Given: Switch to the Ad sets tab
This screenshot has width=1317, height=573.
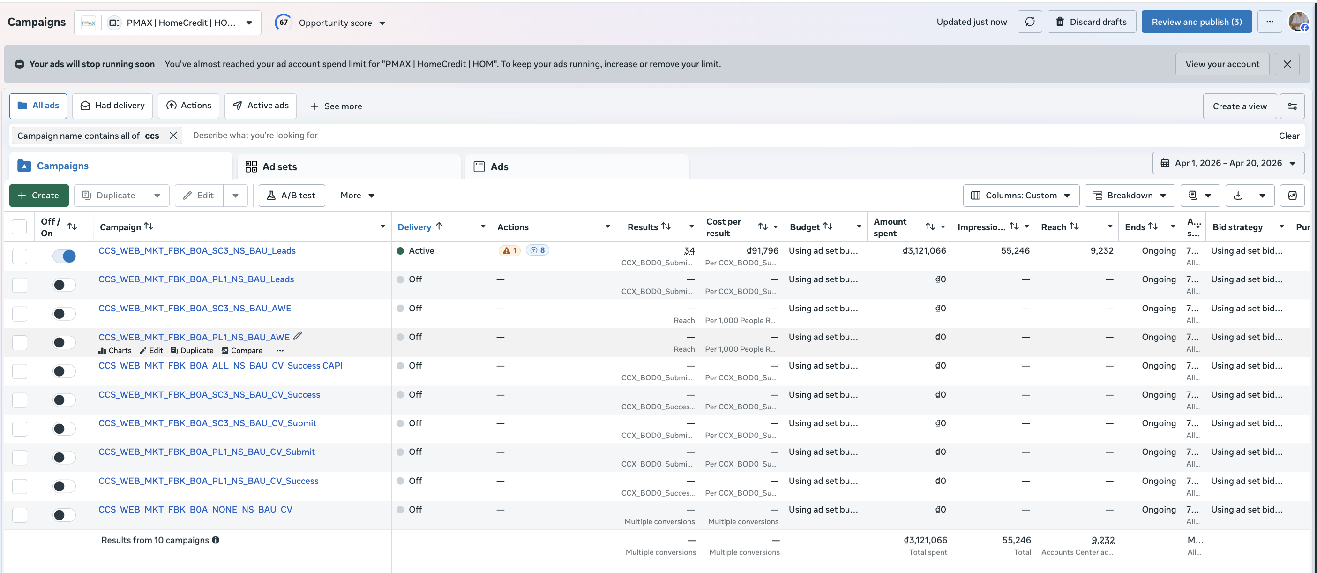Looking at the screenshot, I should (350, 167).
